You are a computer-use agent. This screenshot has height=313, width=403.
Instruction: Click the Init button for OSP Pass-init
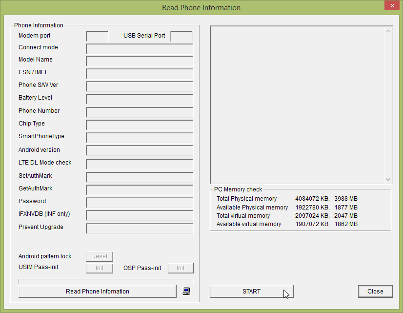[181, 268]
